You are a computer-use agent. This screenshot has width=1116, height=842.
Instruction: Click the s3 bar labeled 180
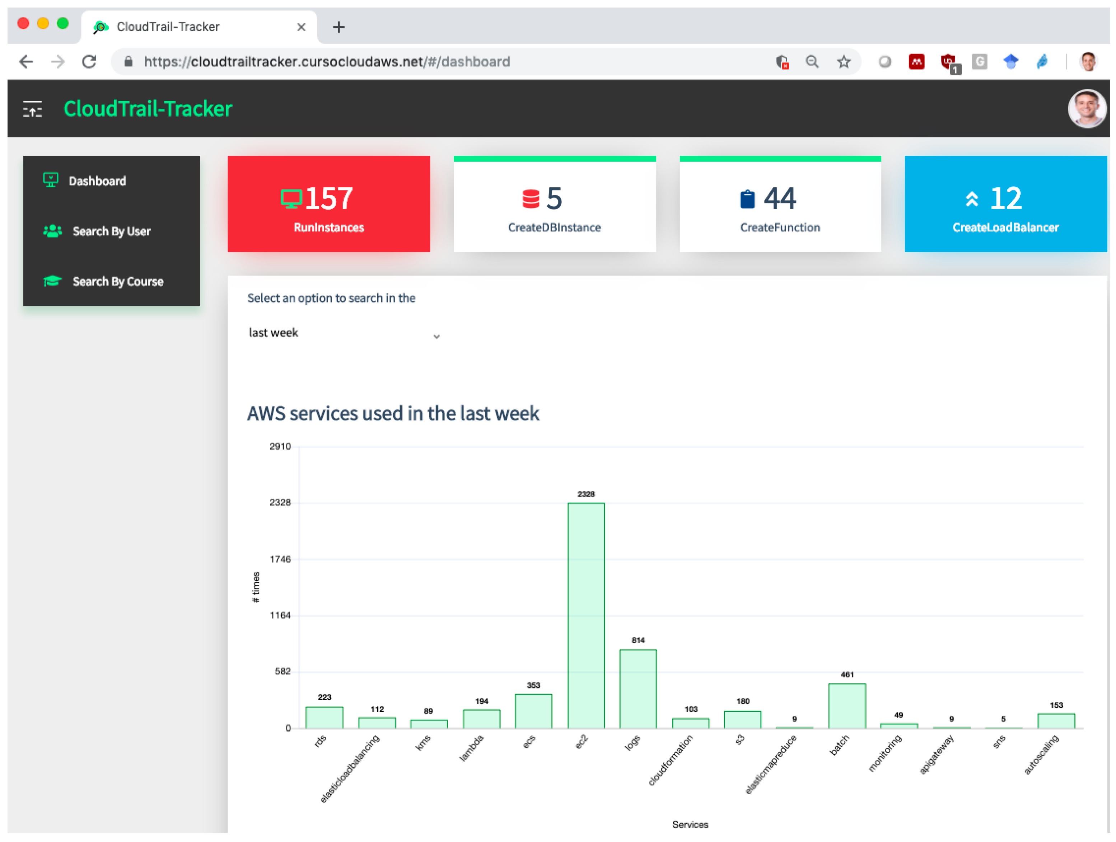[742, 719]
